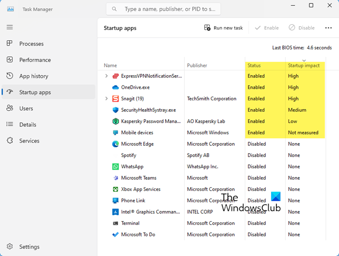Click the Users sidebar icon
Viewport: 339px width, 256px height.
pyautogui.click(x=10, y=108)
